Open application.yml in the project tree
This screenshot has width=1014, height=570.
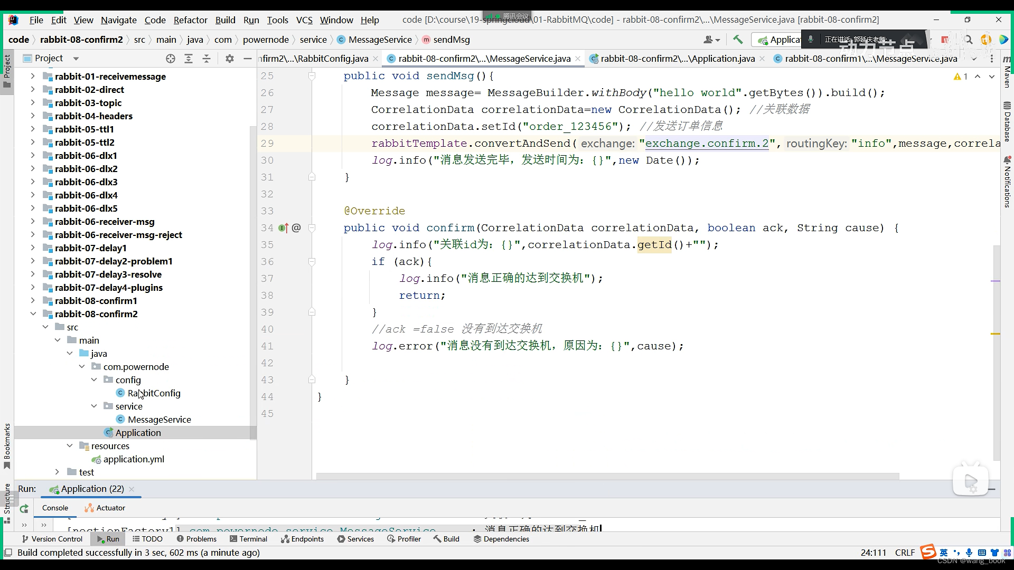134,459
